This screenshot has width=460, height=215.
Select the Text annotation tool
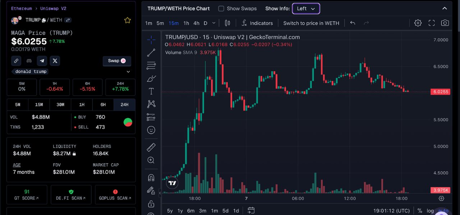click(151, 91)
